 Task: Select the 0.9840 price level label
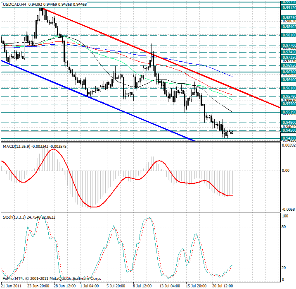point(289,26)
